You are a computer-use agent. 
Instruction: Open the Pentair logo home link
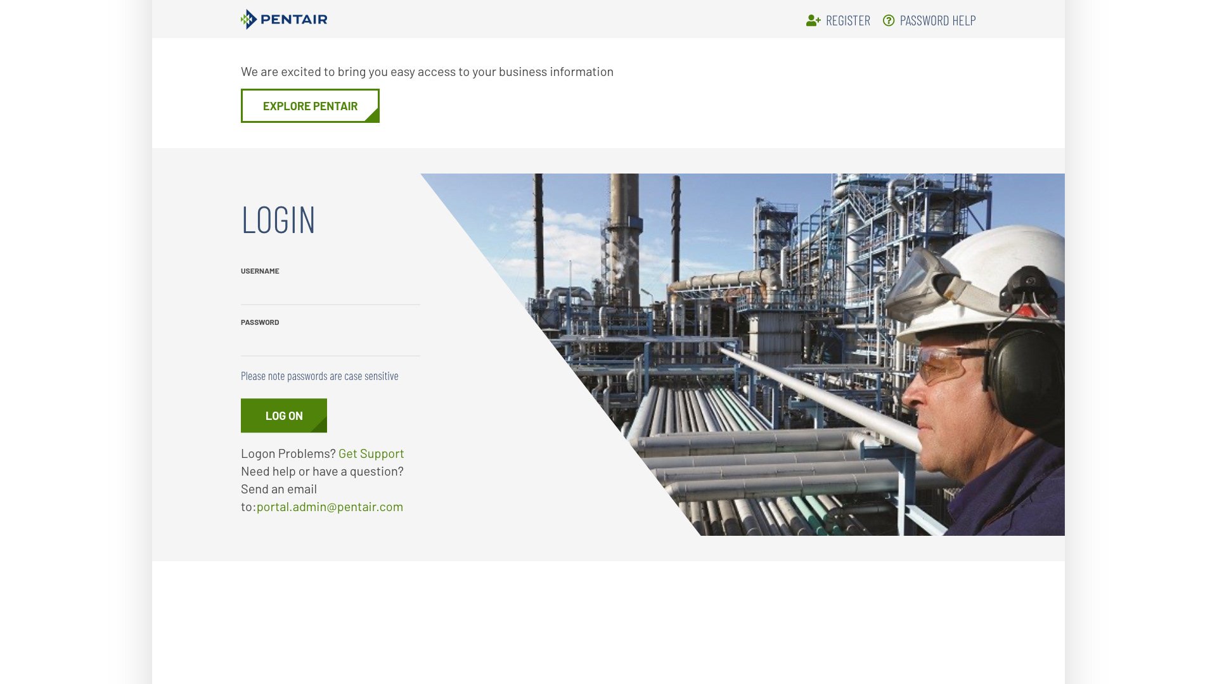[284, 20]
